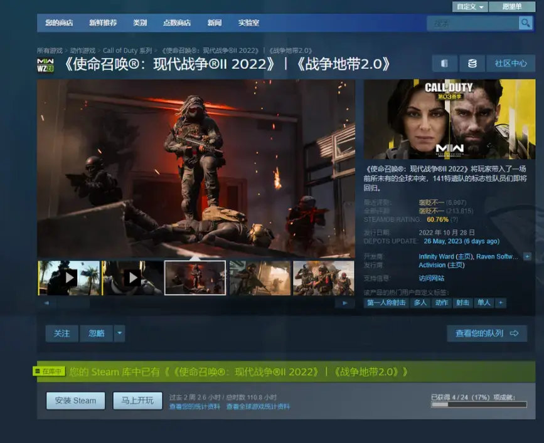
Task: Expand the developer list with the plus button
Action: coord(527,257)
